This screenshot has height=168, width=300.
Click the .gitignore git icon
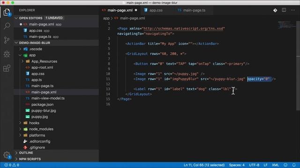point(25,147)
